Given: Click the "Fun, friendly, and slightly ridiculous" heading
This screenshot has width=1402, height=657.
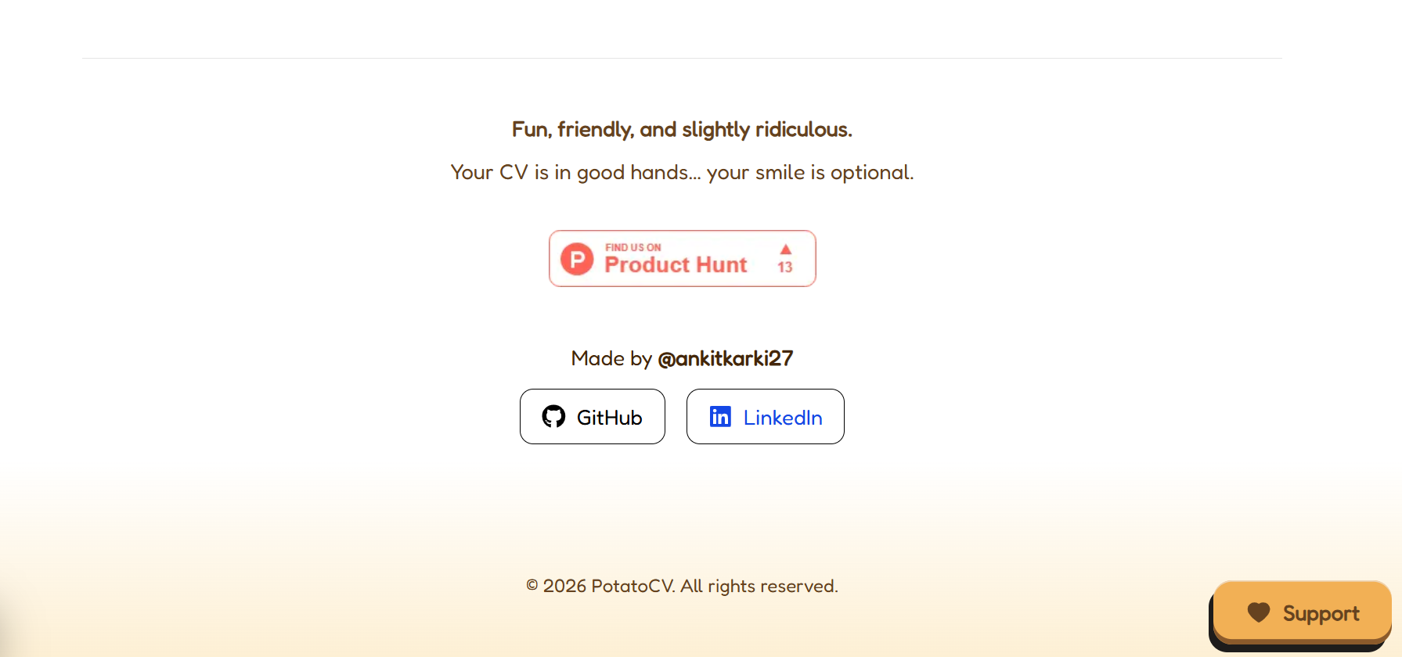Looking at the screenshot, I should (x=682, y=129).
